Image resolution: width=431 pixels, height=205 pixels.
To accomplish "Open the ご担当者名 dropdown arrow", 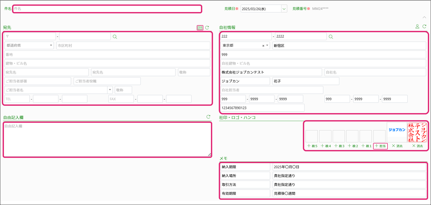I will pyautogui.click(x=110, y=90).
